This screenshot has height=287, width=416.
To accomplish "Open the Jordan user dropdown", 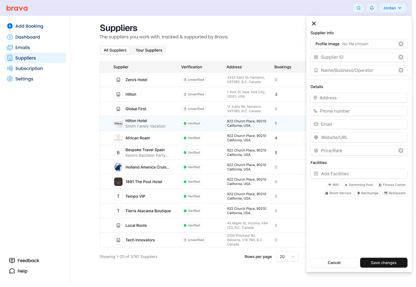I will pos(392,8).
